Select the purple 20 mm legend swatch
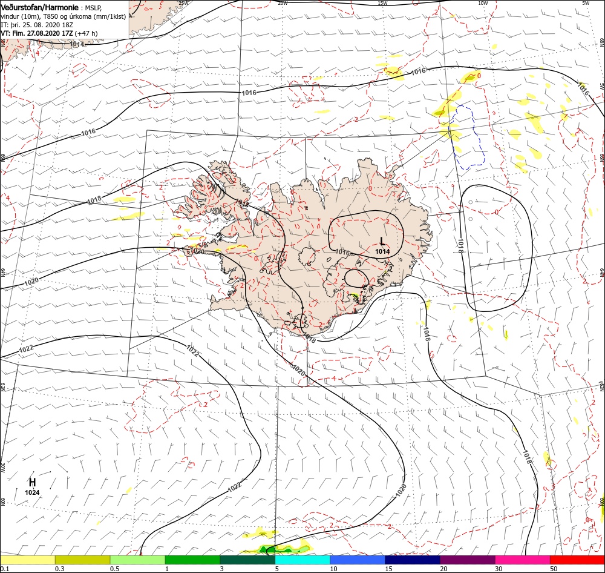The width and height of the screenshot is (605, 573). click(467, 560)
